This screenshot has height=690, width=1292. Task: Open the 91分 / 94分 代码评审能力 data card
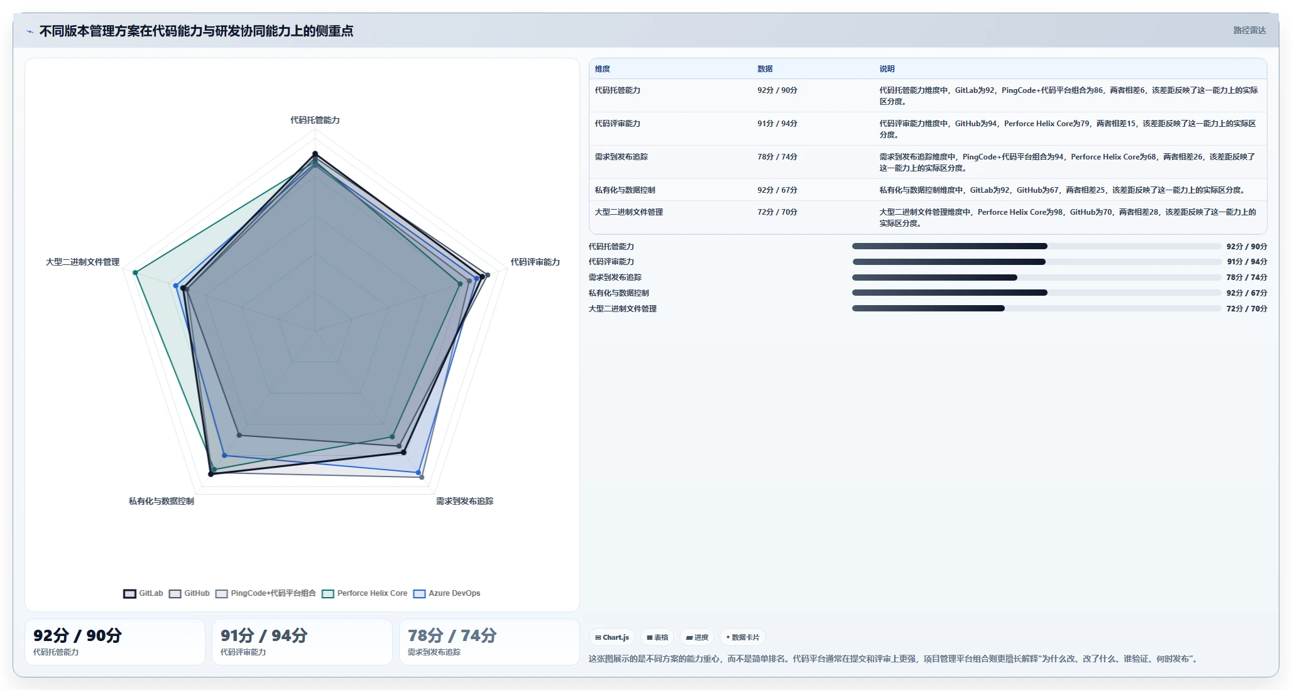tap(302, 642)
